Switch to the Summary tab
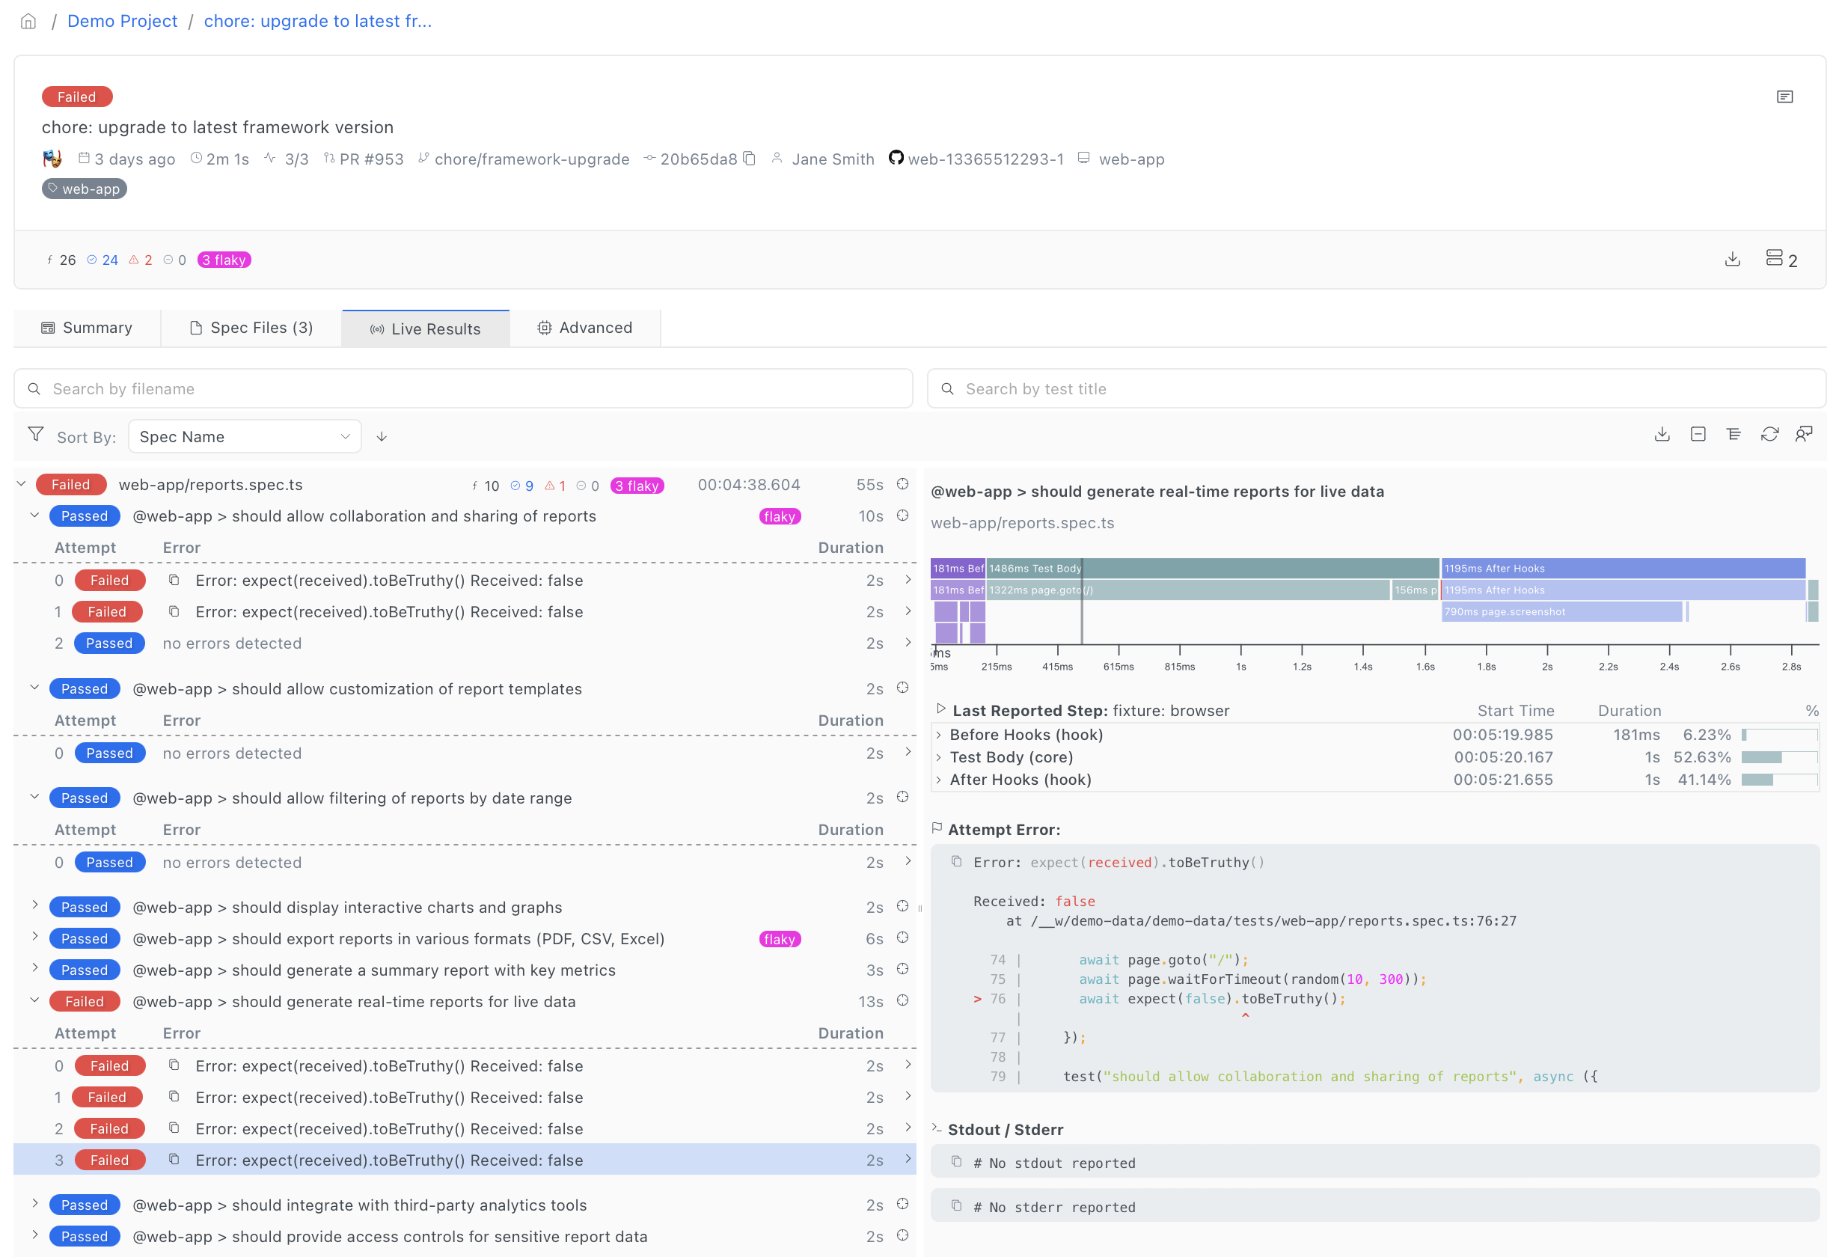Screen dimensions: 1839x1257 click(x=87, y=328)
